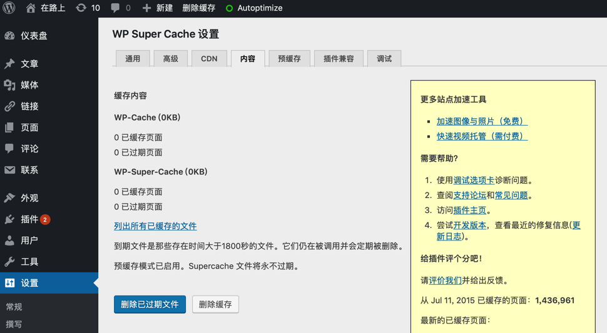Open the 常见问题 link

pyautogui.click(x=511, y=196)
